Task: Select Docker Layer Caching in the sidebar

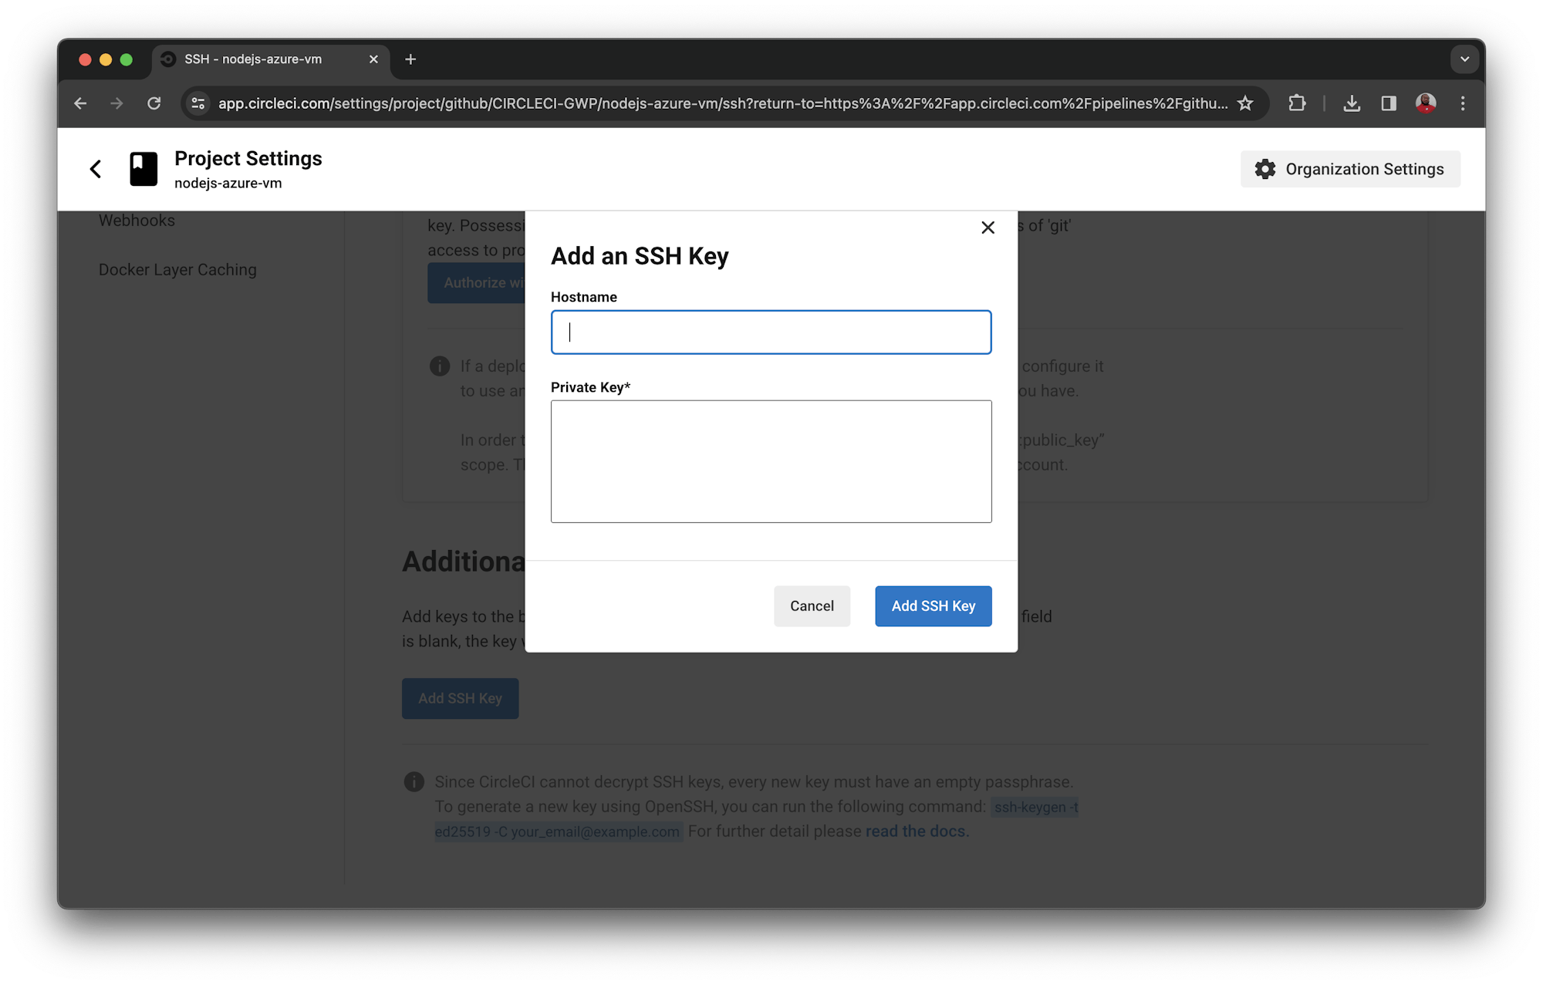Action: coord(177,269)
